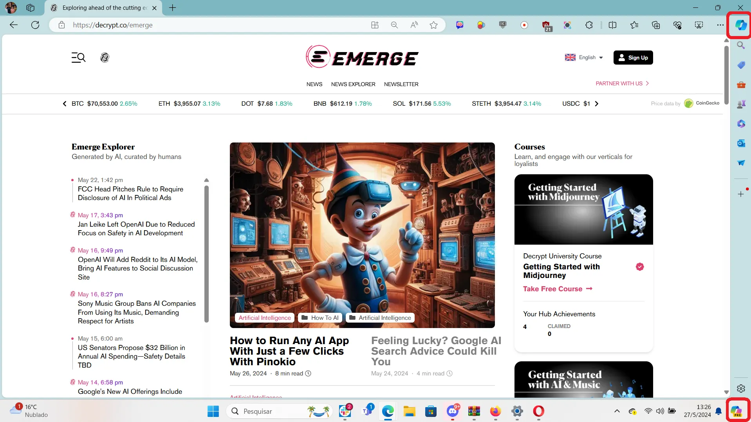Click the Emerge Explorer list scrollbar

[x=206, y=254]
